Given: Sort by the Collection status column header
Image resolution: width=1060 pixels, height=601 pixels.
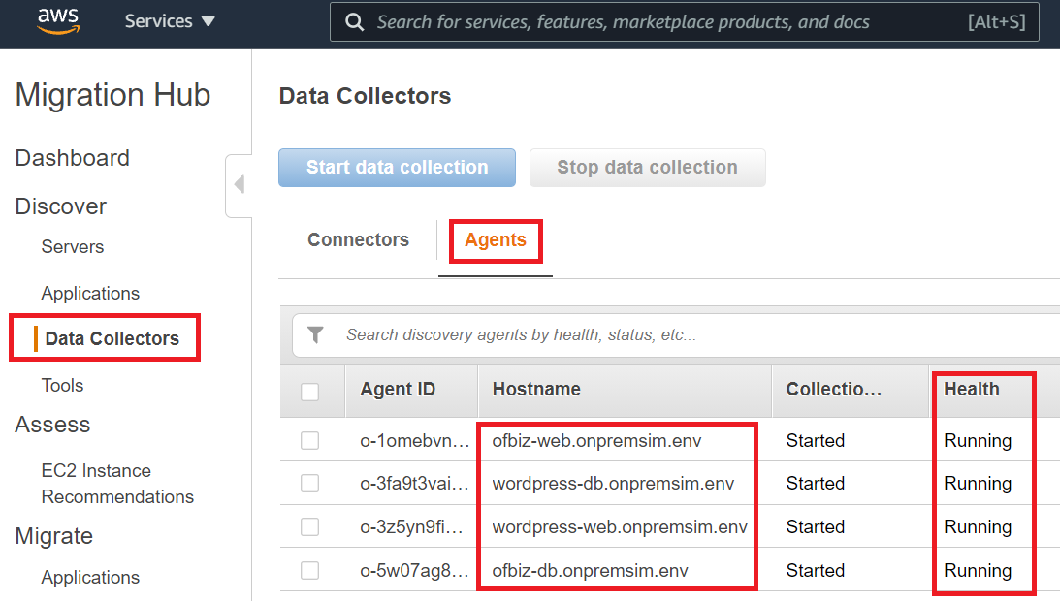Looking at the screenshot, I should pos(833,390).
